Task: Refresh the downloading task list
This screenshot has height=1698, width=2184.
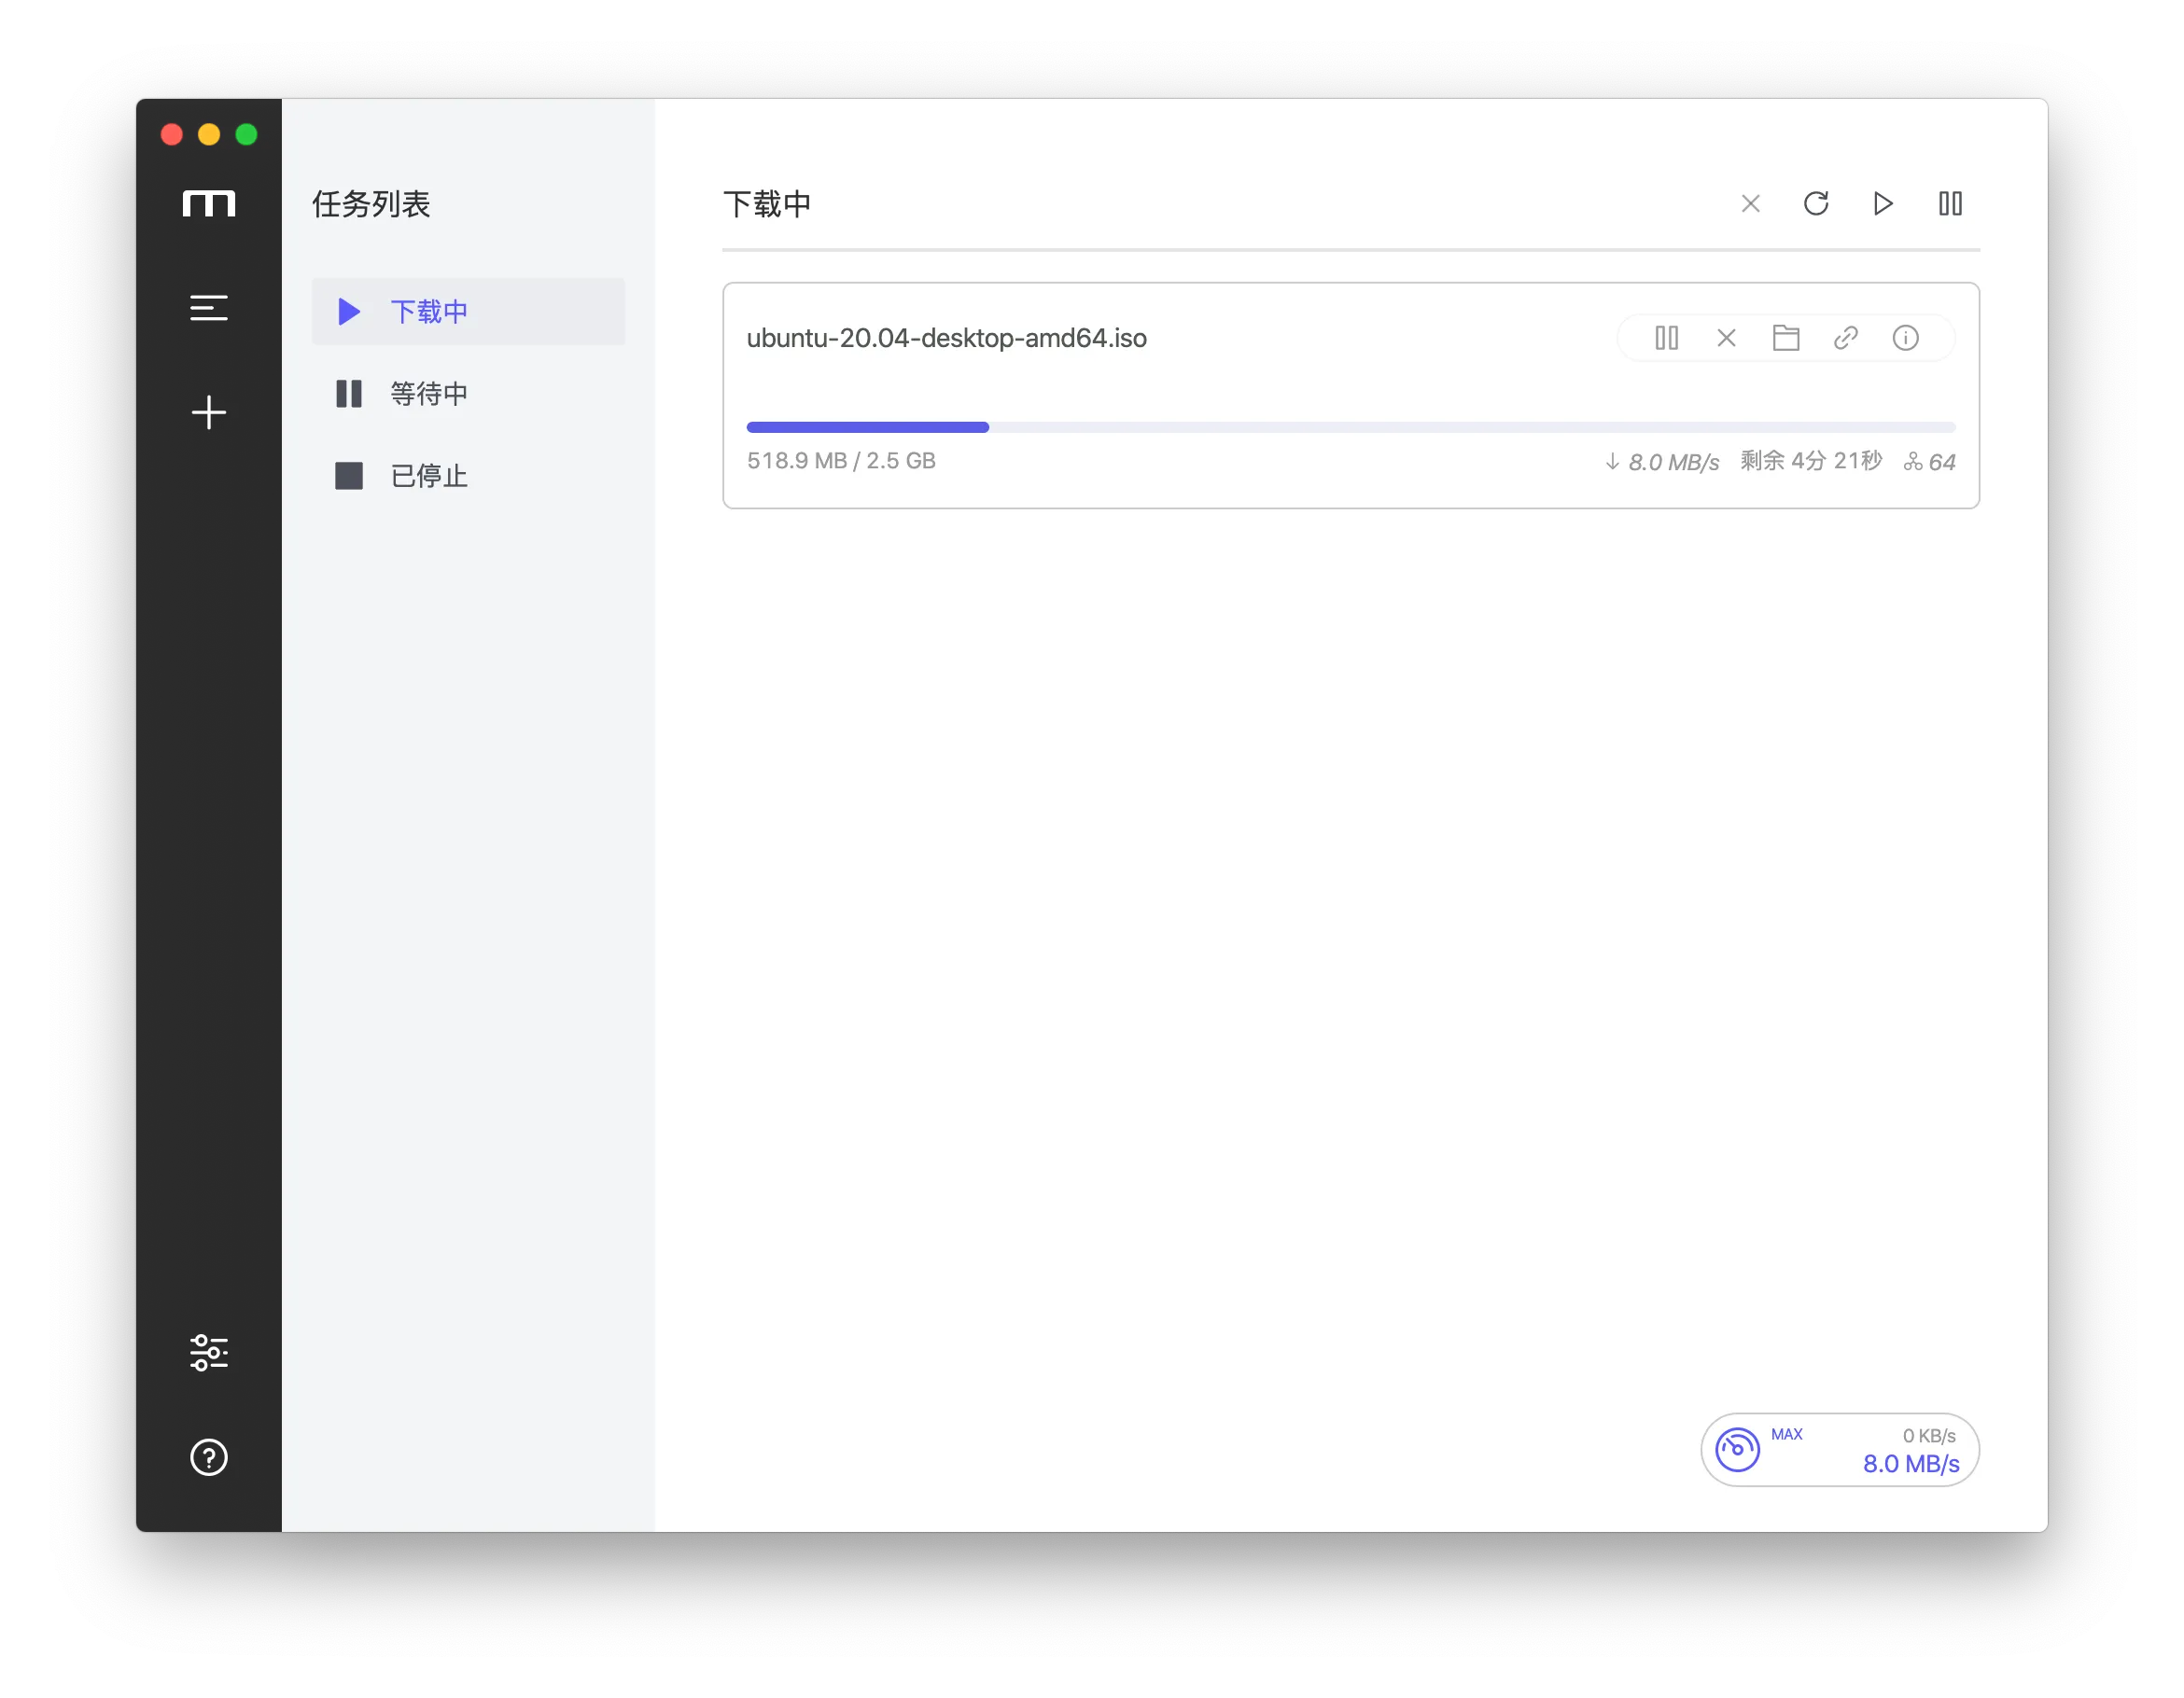Action: point(1817,202)
